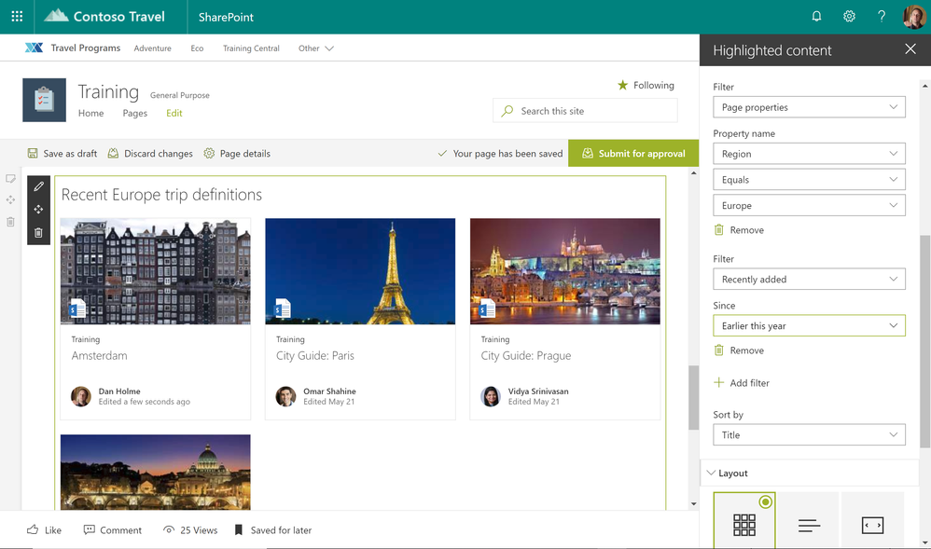Open the Amsterdam canal houses thumbnail

pyautogui.click(x=156, y=271)
